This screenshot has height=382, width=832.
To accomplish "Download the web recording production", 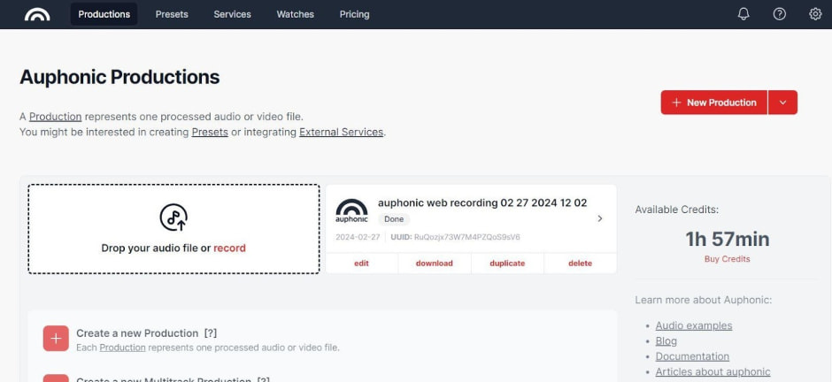I will (434, 264).
